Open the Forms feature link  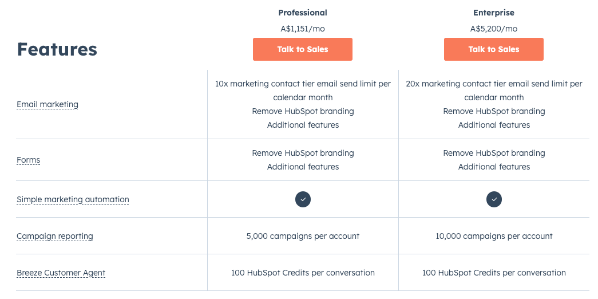29,160
